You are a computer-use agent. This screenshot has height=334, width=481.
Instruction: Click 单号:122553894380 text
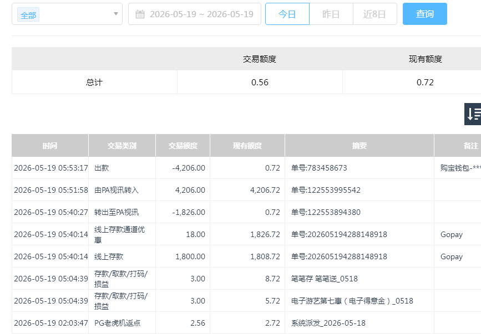tap(326, 212)
